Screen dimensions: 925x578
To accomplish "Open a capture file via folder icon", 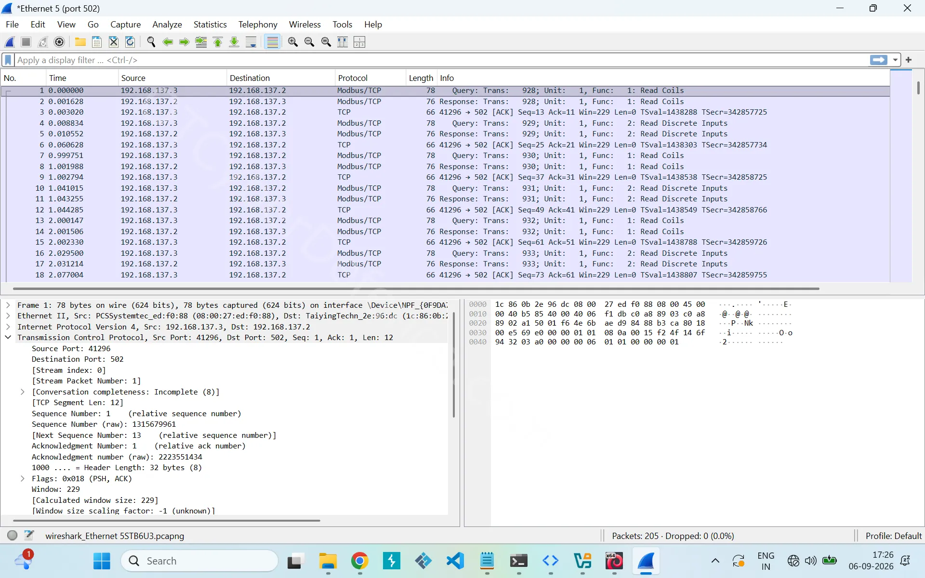I will pos(80,42).
